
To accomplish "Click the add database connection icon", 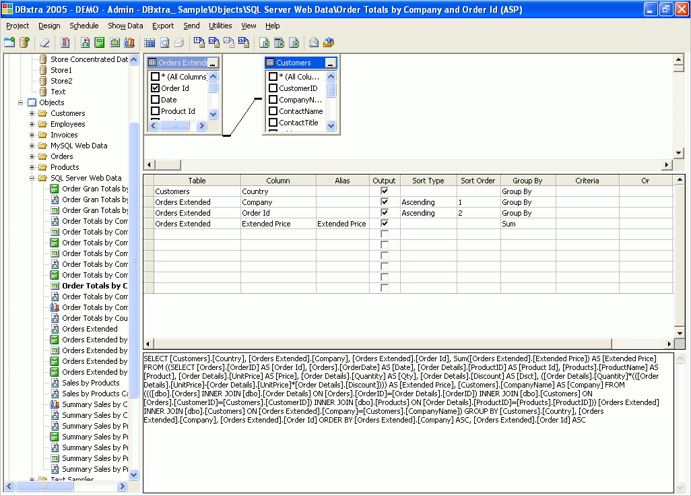I will click(24, 42).
